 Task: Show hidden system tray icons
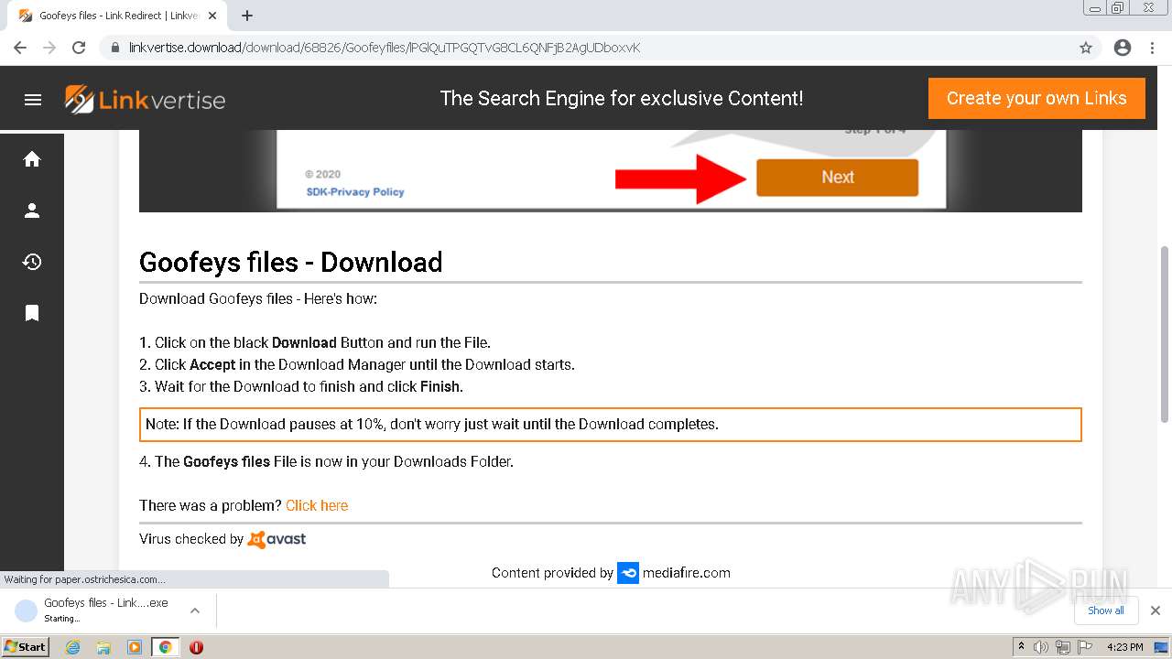tap(1022, 646)
